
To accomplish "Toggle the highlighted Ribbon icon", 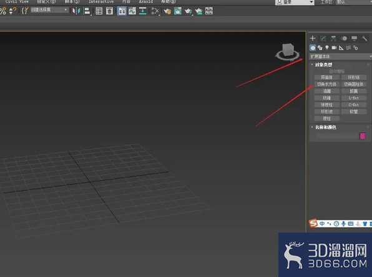I will [122, 11].
